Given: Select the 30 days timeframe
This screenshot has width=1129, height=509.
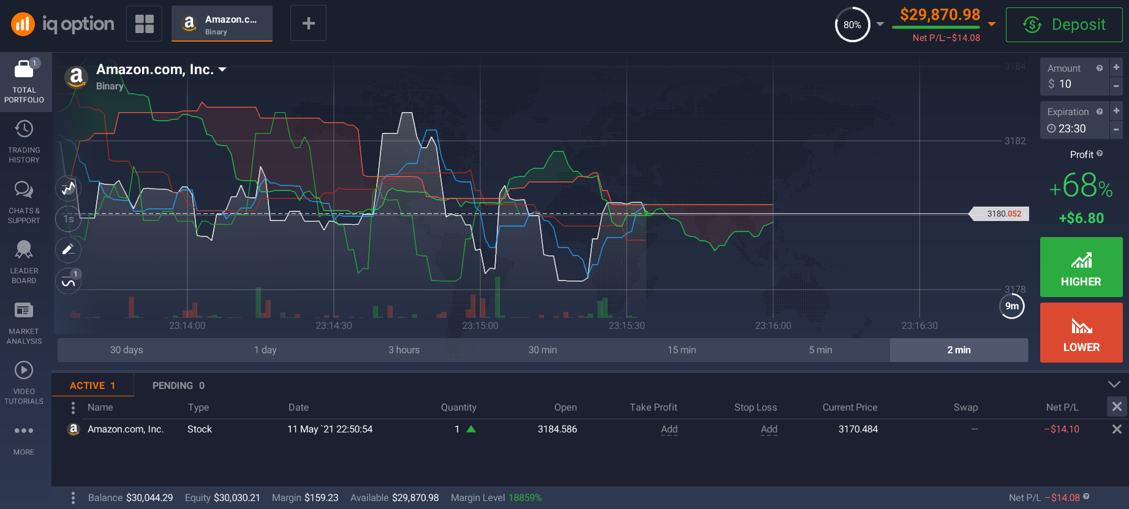Looking at the screenshot, I should click(126, 350).
